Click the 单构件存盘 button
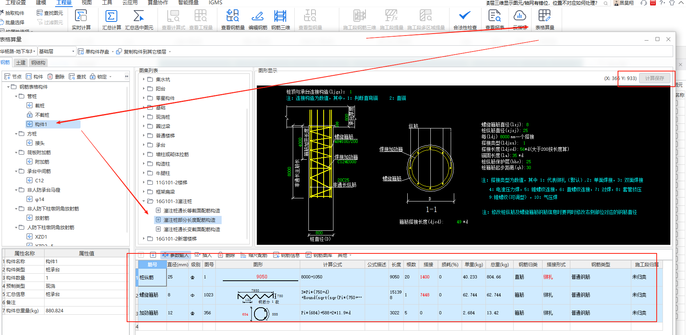The width and height of the screenshot is (686, 335). coord(93,52)
